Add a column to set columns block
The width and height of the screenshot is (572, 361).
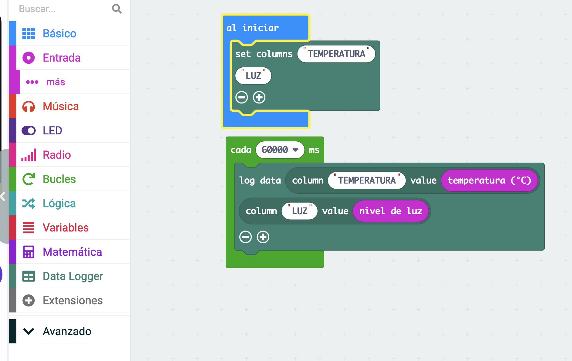pos(259,97)
